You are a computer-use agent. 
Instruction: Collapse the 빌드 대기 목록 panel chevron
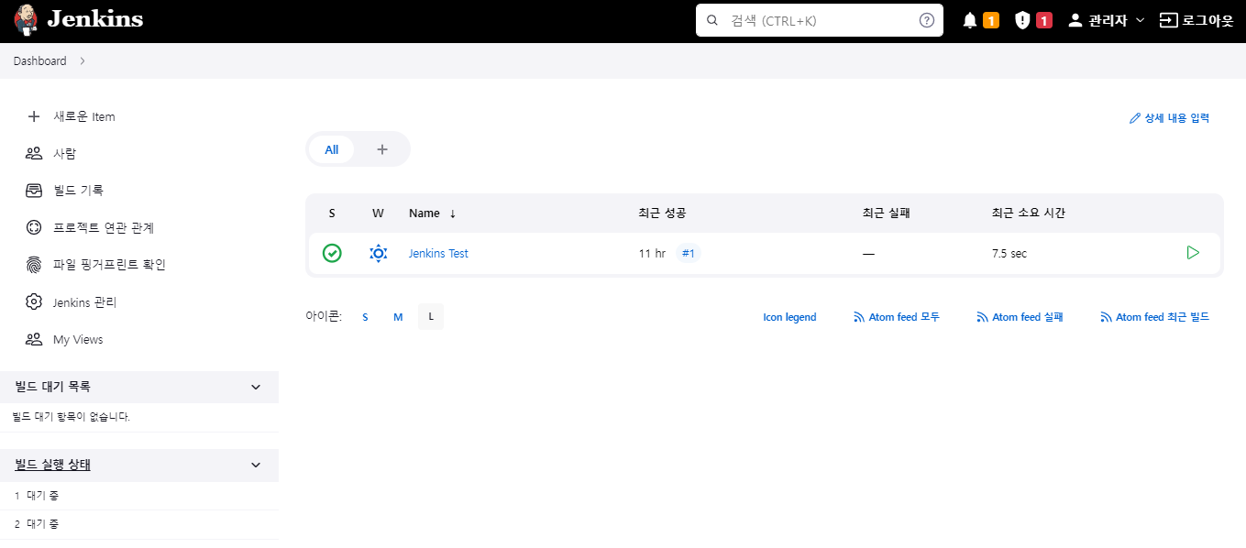point(256,387)
